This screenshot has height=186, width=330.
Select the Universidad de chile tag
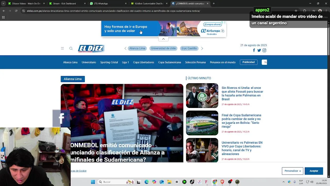tap(163, 48)
